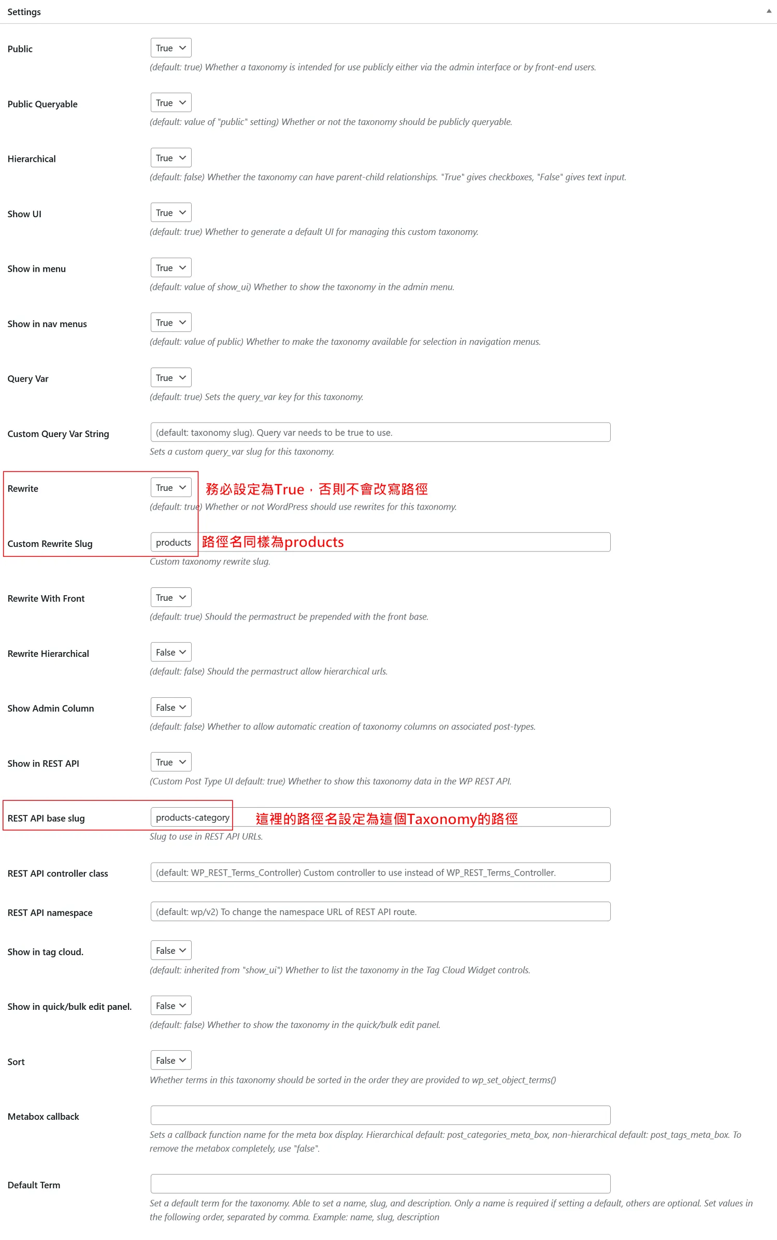This screenshot has height=1240, width=777.
Task: Click the Metabox callback input field
Action: 380,1115
